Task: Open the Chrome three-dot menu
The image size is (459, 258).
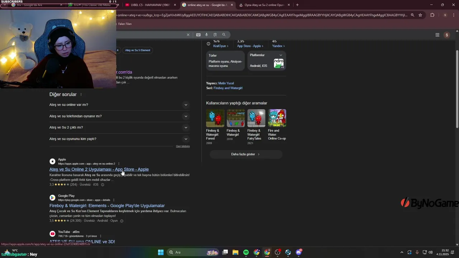Action: click(454, 15)
